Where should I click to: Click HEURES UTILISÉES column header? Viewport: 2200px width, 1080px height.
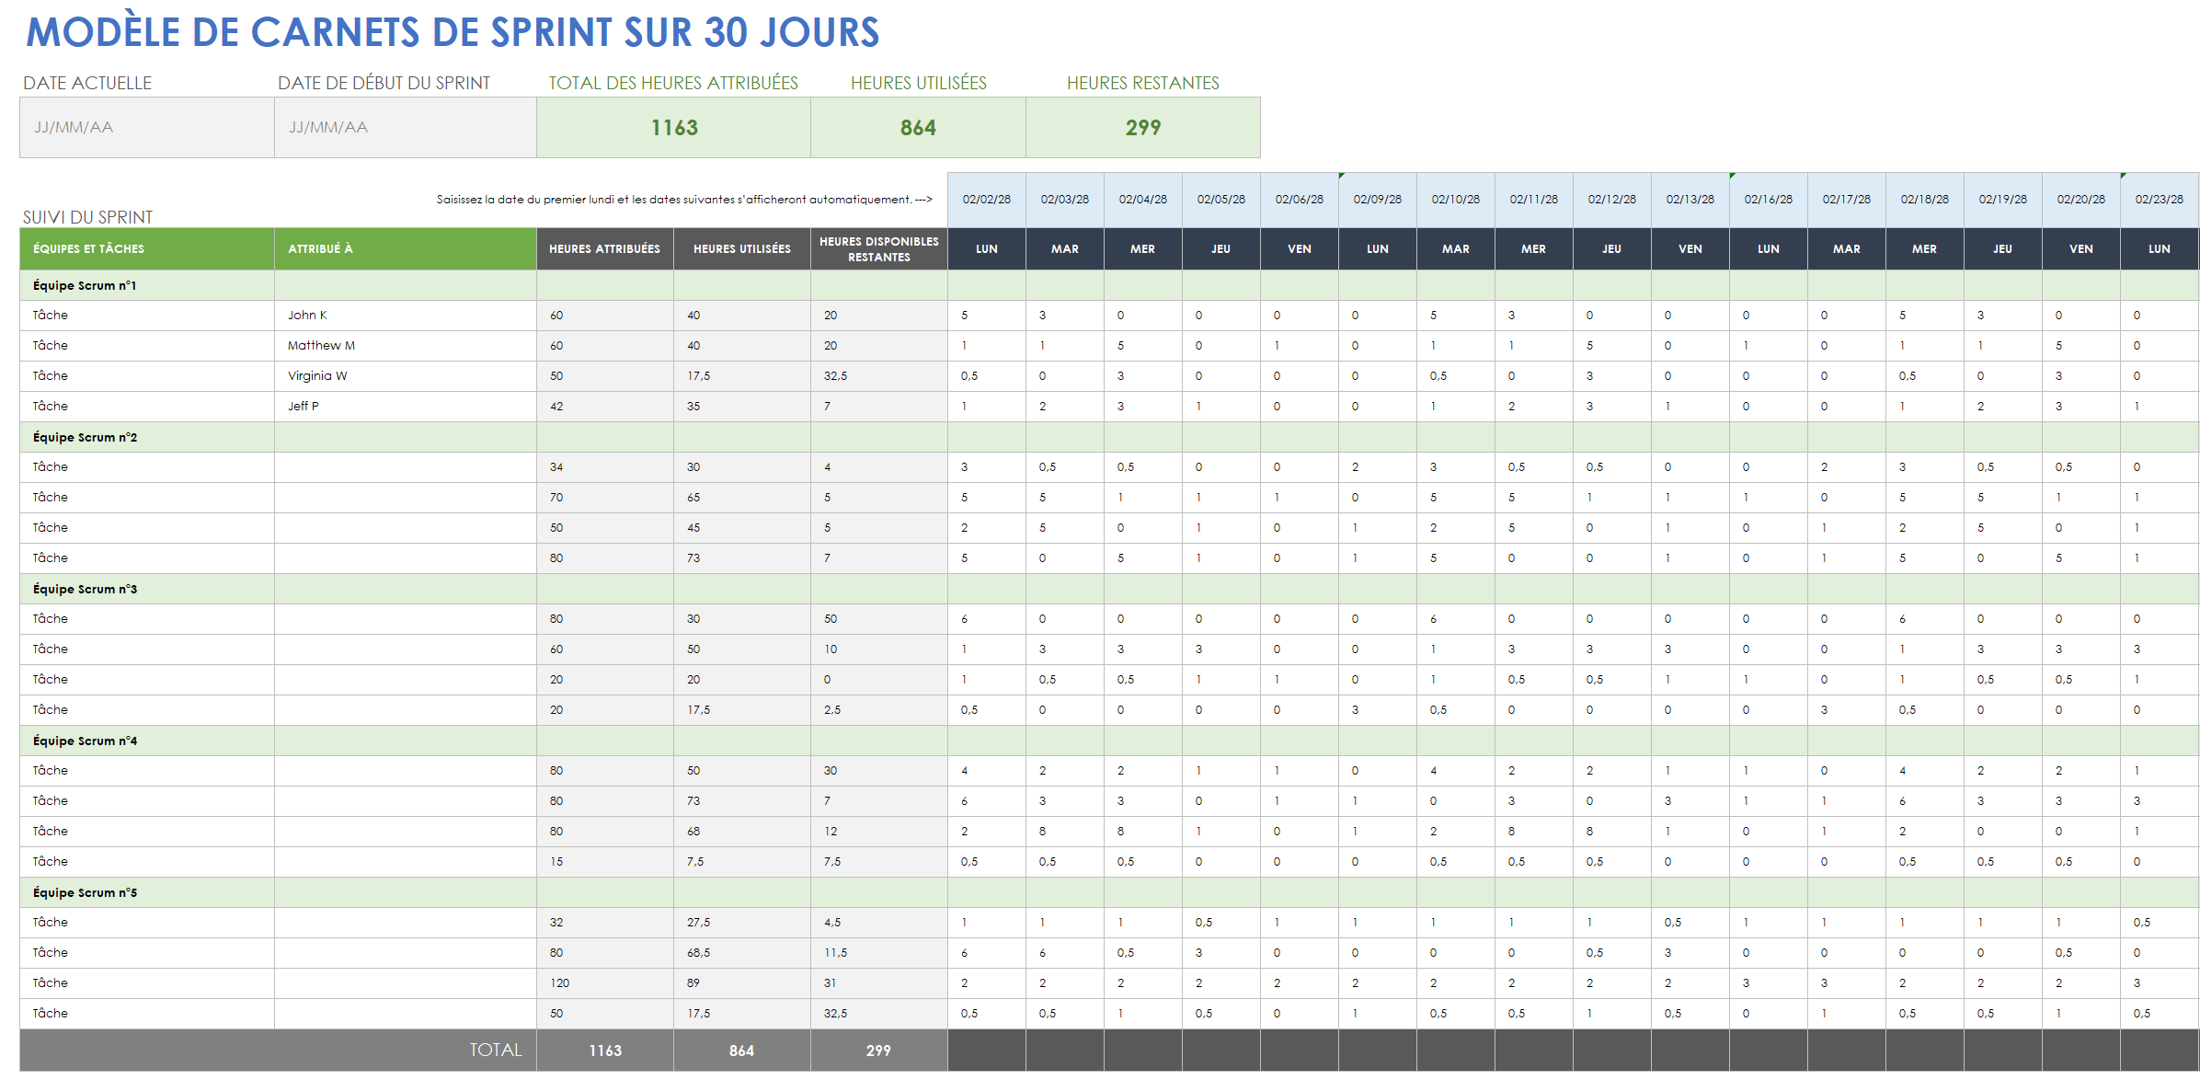[x=742, y=249]
